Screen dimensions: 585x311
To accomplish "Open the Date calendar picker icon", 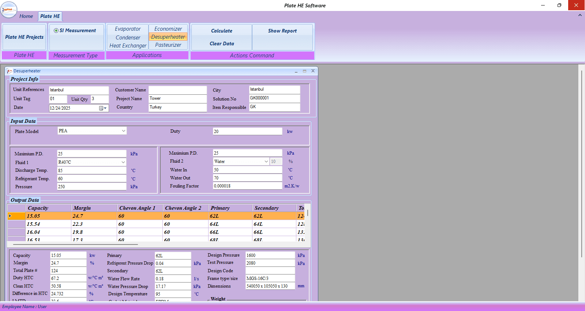I will click(x=103, y=108).
